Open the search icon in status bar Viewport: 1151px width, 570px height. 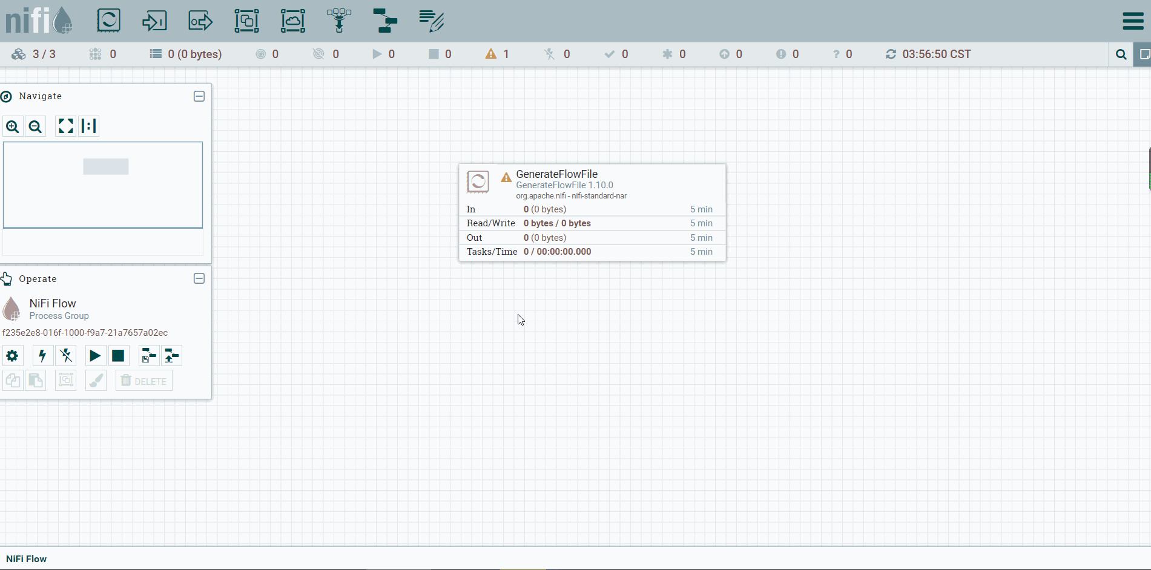1121,54
